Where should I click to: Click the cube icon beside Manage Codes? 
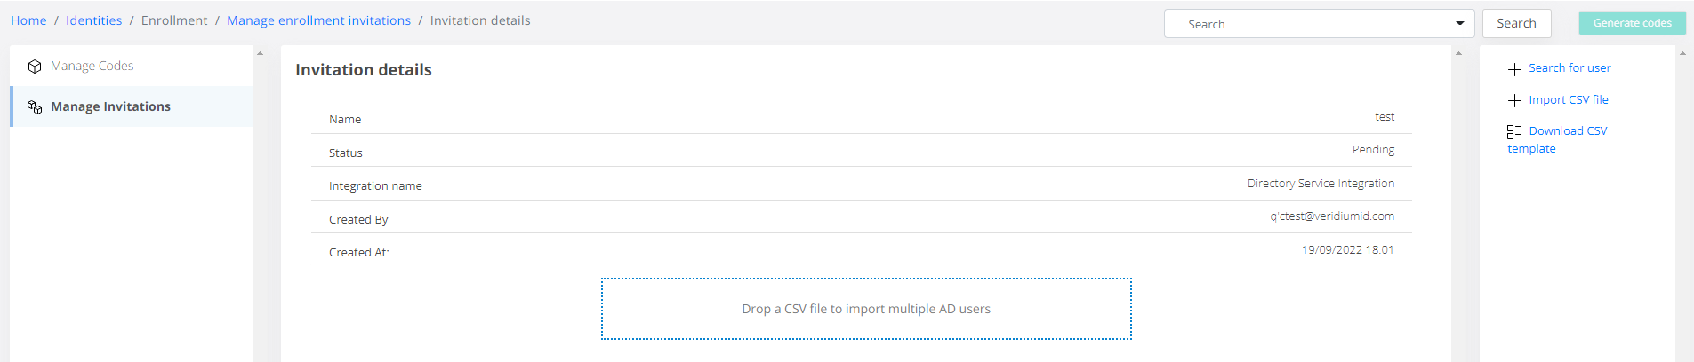tap(35, 67)
